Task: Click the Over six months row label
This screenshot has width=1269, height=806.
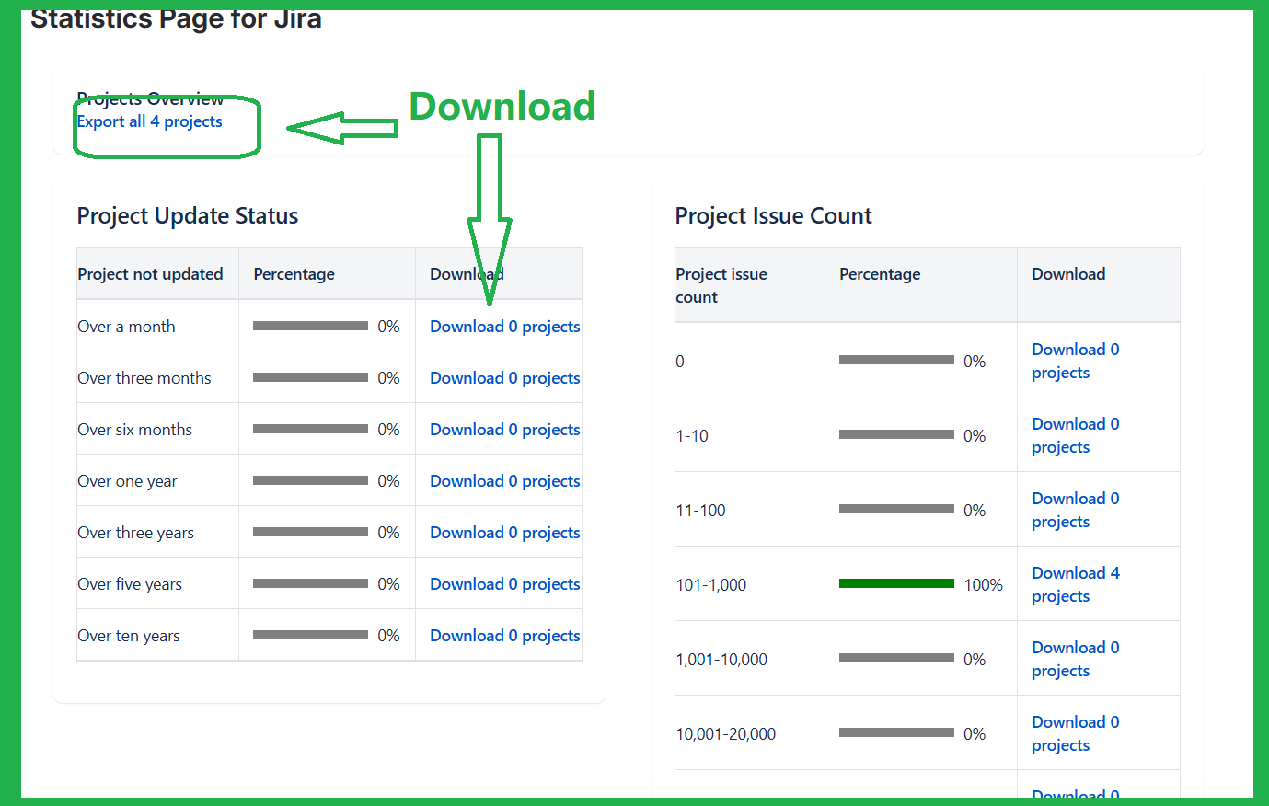Action: pos(134,430)
